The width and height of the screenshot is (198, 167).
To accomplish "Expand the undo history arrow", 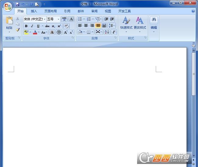I will tap(27, 5).
